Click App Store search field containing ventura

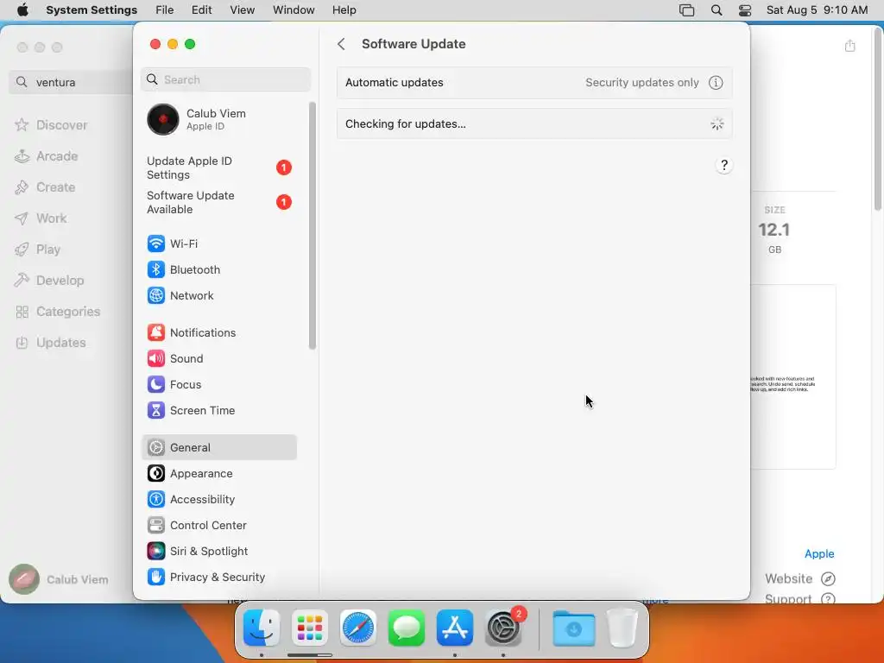[x=71, y=82]
